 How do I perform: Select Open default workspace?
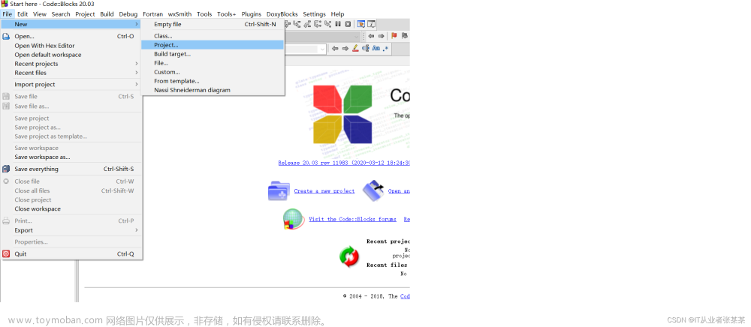(72, 55)
